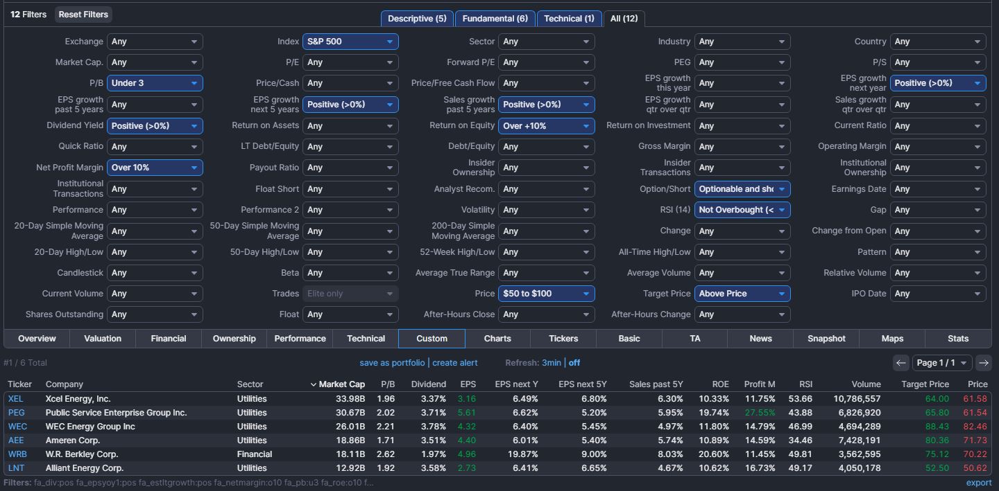Open the Return on Equity dropdown
Image resolution: width=999 pixels, height=491 pixels.
pos(546,126)
